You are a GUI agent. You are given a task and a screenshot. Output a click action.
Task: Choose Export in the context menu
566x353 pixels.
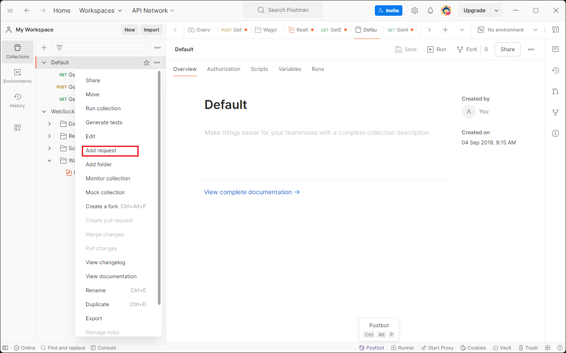94,318
